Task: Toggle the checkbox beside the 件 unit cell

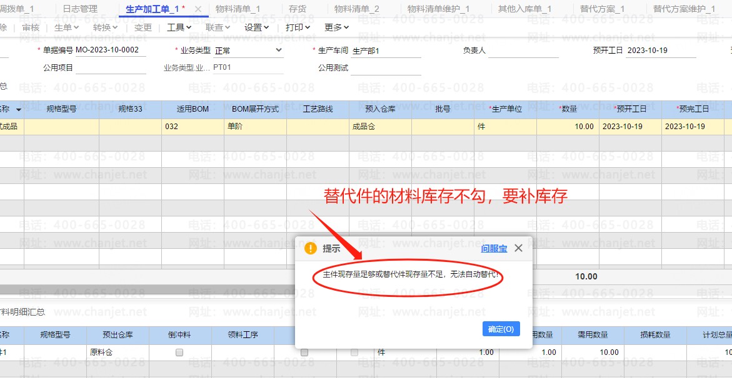Action: (x=354, y=352)
